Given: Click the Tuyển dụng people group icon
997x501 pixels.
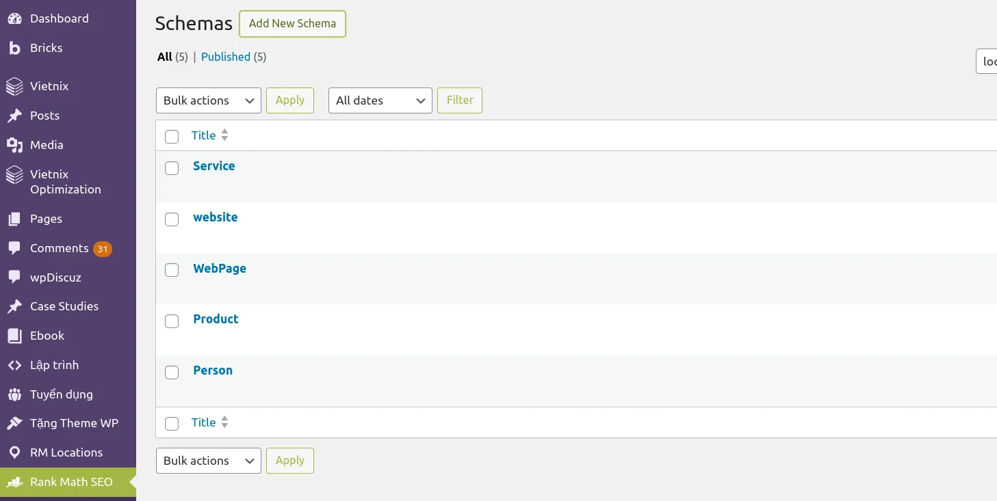Looking at the screenshot, I should [14, 394].
